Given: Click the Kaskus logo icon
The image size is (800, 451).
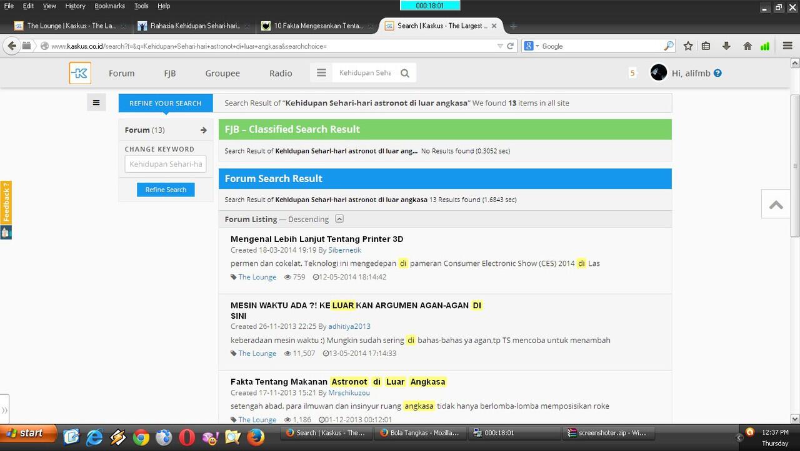Looking at the screenshot, I should 80,73.
